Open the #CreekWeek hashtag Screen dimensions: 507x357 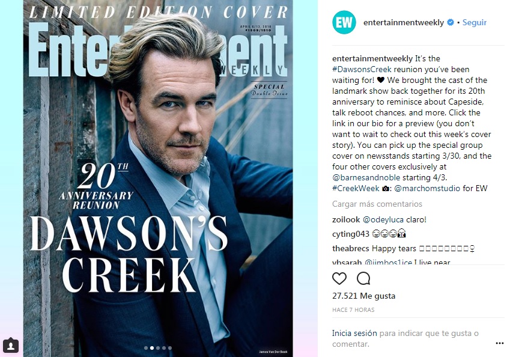pyautogui.click(x=356, y=188)
